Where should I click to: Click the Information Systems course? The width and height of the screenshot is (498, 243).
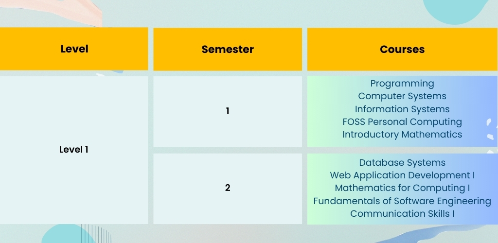click(402, 109)
